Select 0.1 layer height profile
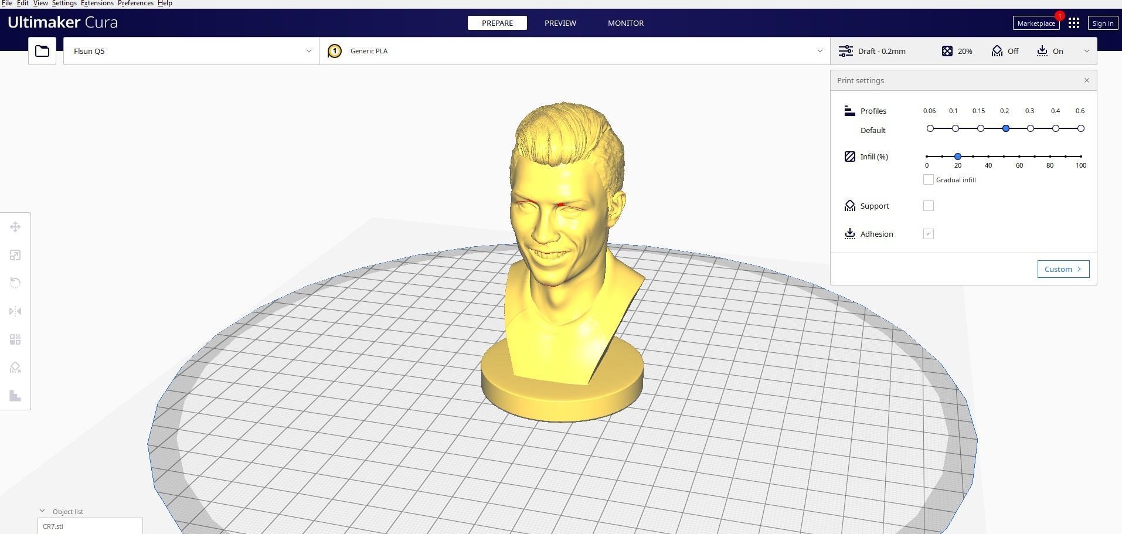This screenshot has height=534, width=1122. [956, 128]
